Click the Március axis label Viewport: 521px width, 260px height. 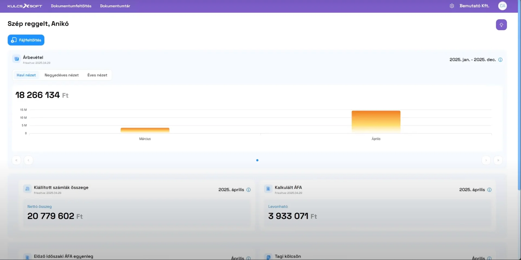pos(145,139)
